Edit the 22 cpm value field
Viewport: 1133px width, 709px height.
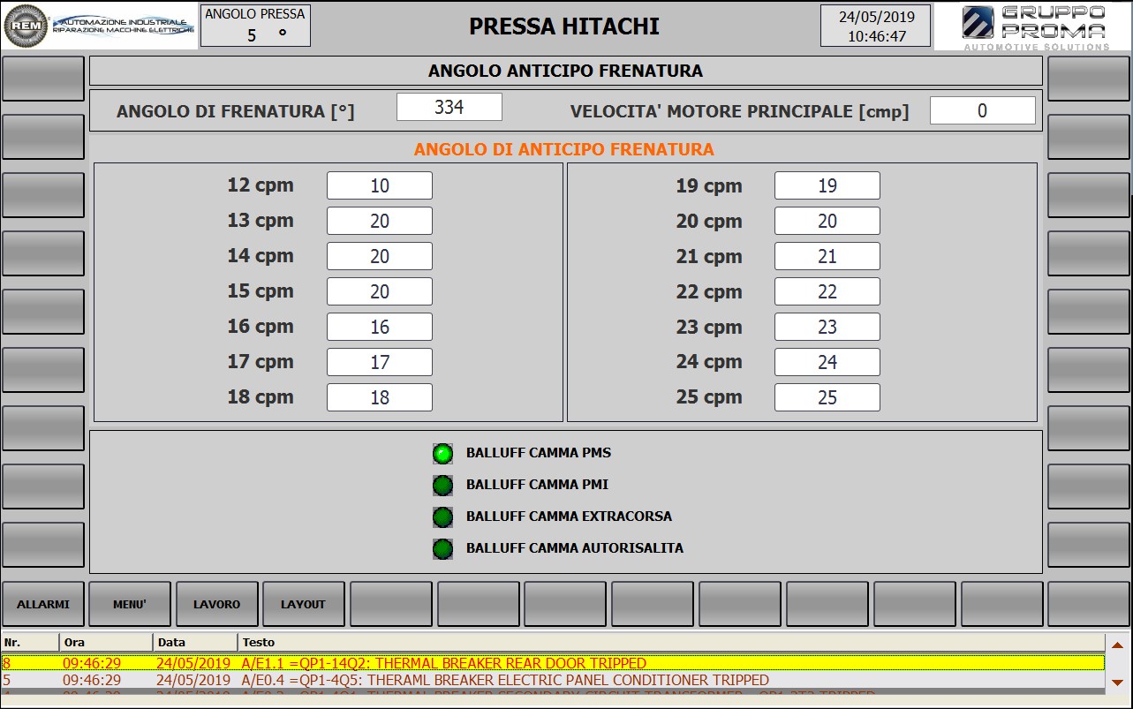(827, 291)
